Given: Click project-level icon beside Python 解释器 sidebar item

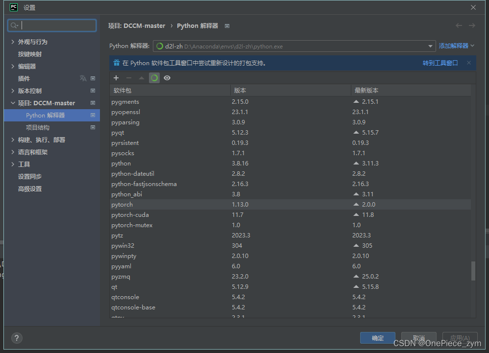Looking at the screenshot, I should tap(93, 115).
